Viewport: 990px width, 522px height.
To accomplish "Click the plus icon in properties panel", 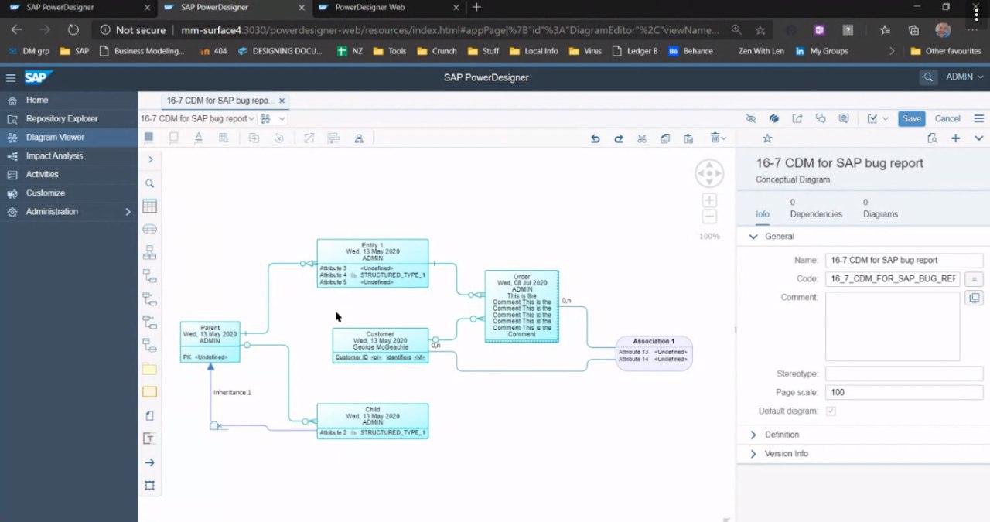I will (956, 138).
